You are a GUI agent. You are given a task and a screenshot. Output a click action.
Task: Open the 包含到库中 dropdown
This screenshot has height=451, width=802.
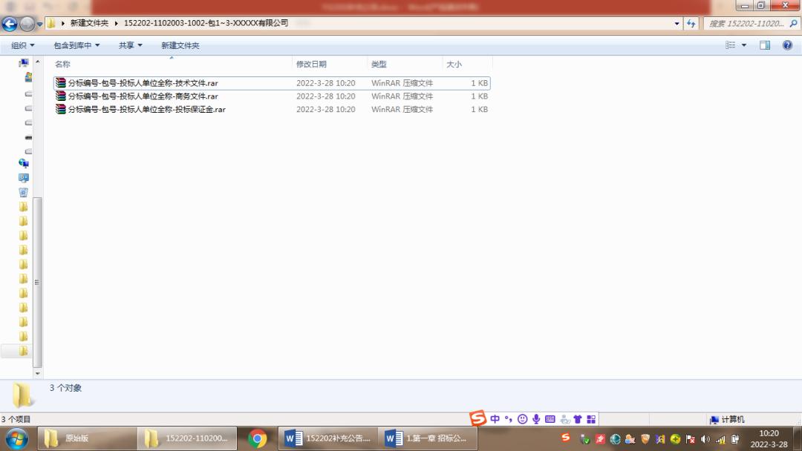coord(76,45)
